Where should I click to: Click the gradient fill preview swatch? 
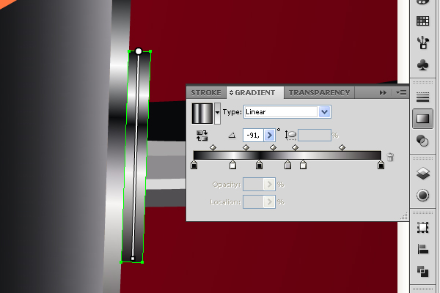pos(202,114)
